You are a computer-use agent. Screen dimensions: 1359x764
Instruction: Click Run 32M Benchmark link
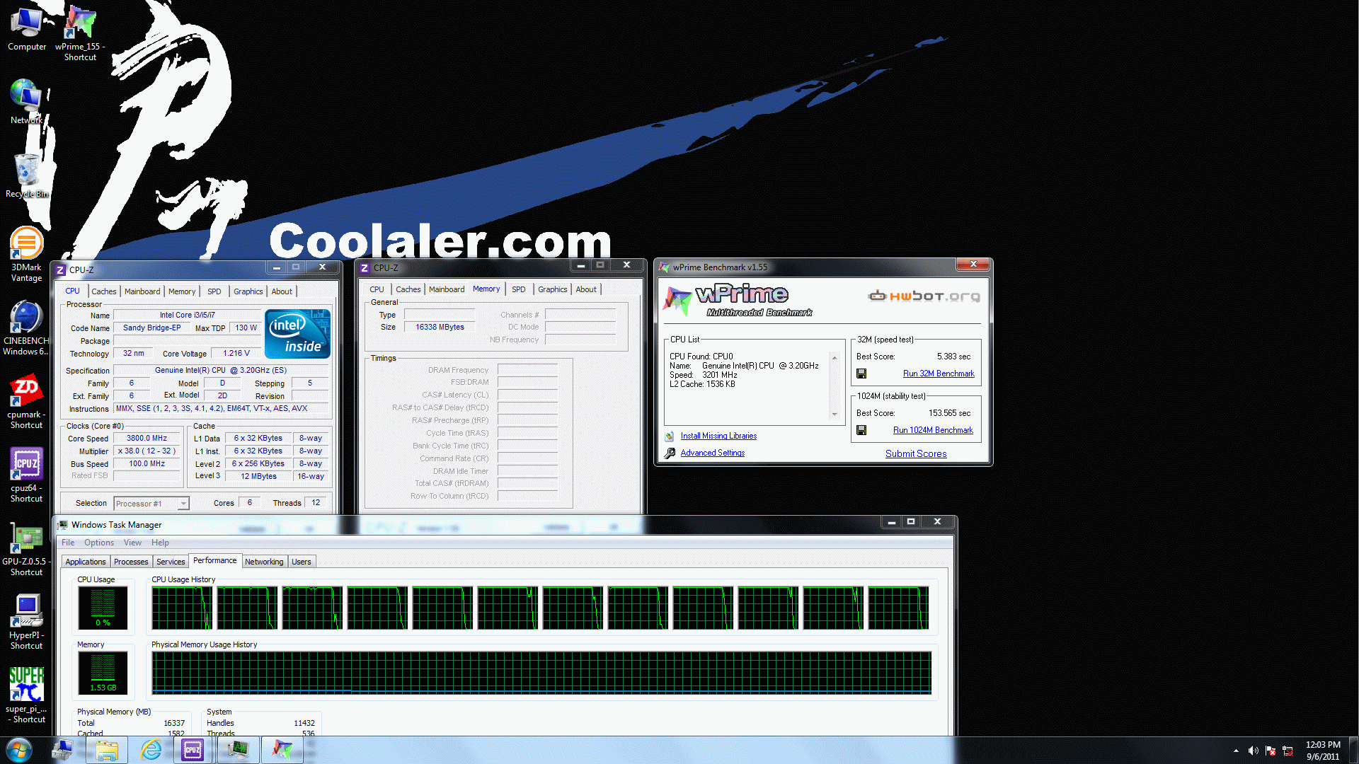[939, 374]
